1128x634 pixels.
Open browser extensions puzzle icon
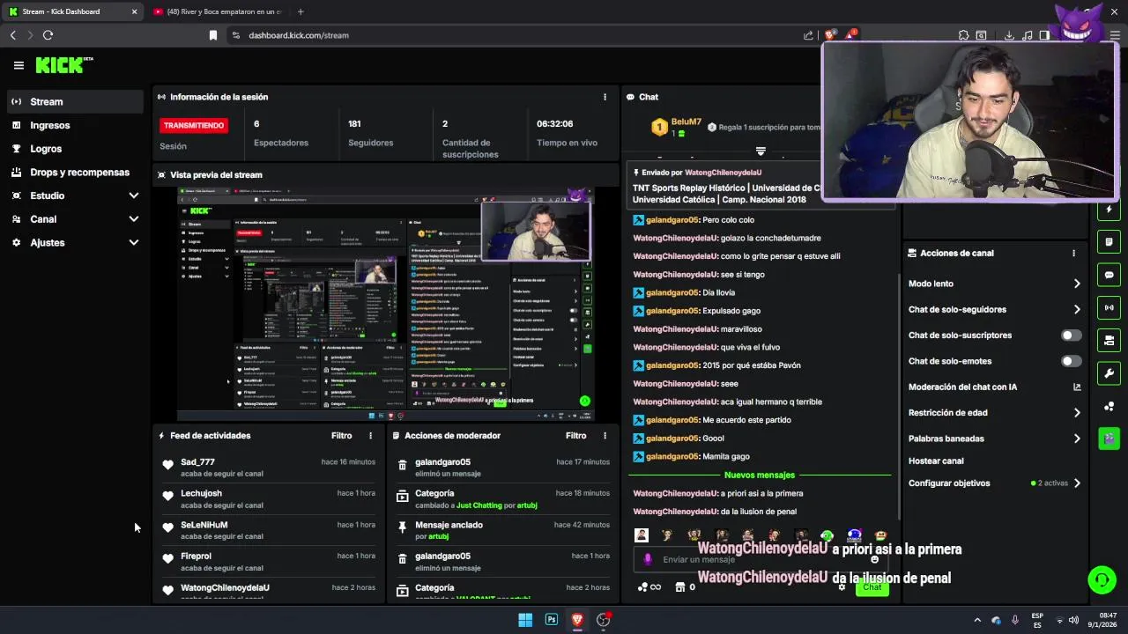(x=963, y=35)
